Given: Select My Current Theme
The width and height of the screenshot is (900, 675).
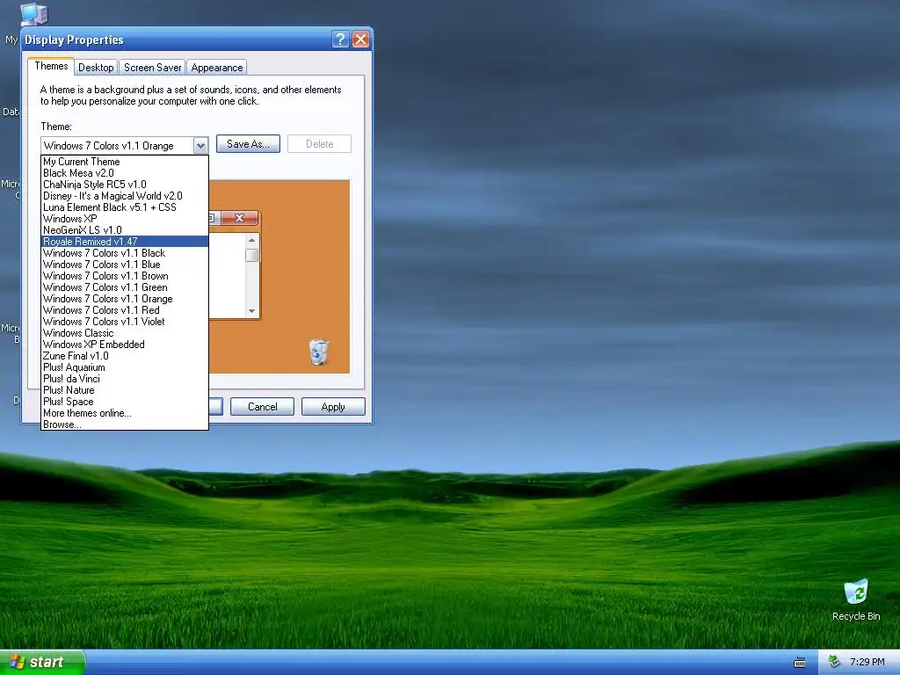Looking at the screenshot, I should tap(125, 162).
